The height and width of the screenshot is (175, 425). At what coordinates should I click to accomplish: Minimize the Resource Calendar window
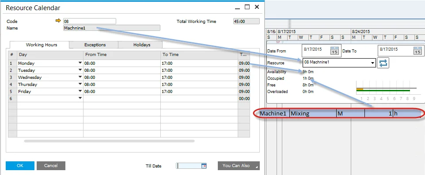[237, 8]
